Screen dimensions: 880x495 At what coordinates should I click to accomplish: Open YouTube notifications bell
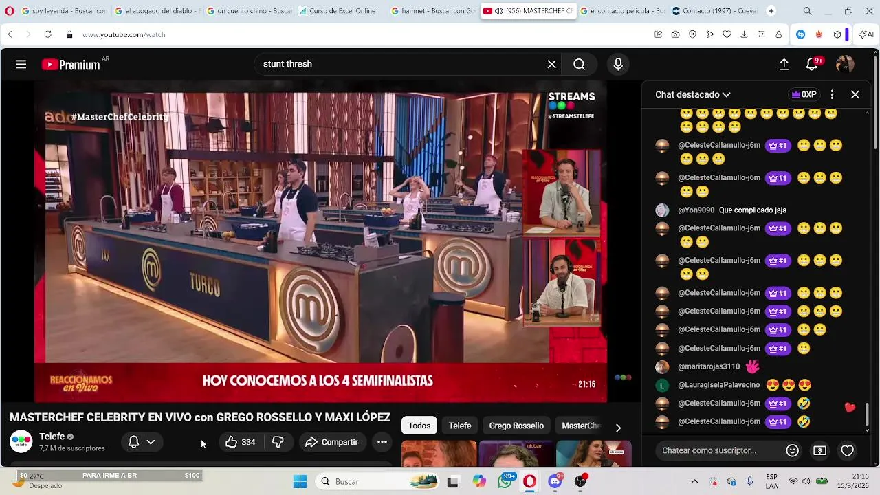pos(812,65)
